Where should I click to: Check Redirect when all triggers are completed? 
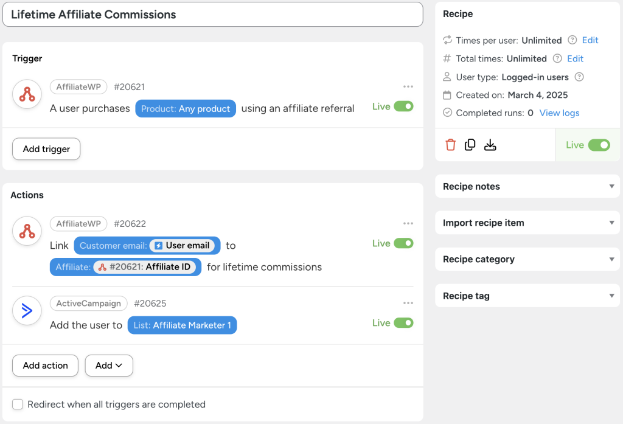click(x=18, y=404)
